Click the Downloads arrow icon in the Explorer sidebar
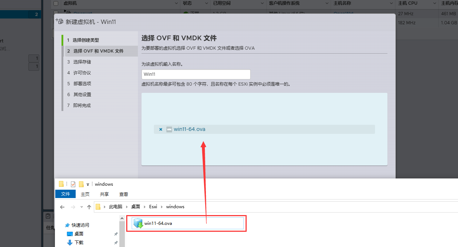Screen dimensions: 458x247 click(x=70, y=243)
